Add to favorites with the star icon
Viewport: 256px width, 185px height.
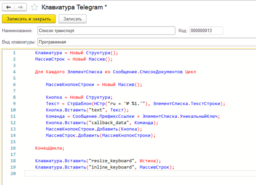tap(34, 7)
